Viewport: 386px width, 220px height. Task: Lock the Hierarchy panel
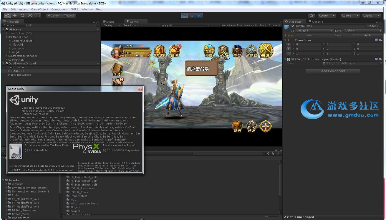(94, 22)
